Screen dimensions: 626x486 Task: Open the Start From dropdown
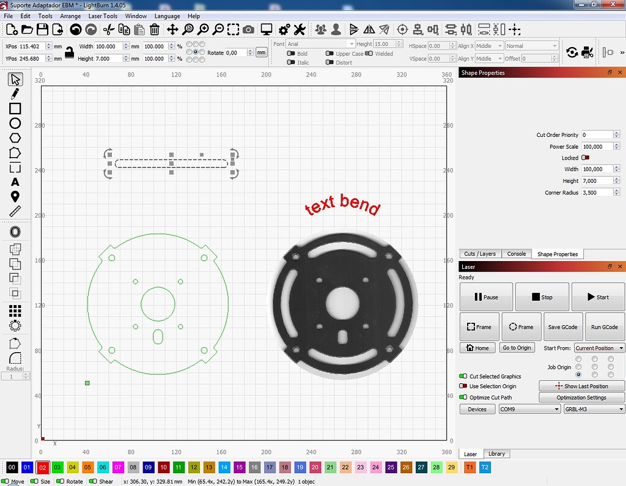598,347
